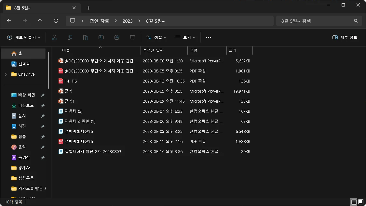Open the 정렬 sort dropdown
Screen dimensions: 366x206
click(x=156, y=37)
